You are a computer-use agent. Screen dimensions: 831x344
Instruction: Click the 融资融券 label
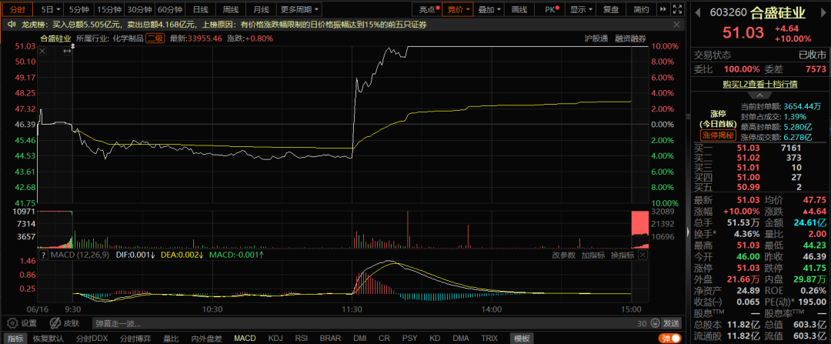[x=631, y=38]
